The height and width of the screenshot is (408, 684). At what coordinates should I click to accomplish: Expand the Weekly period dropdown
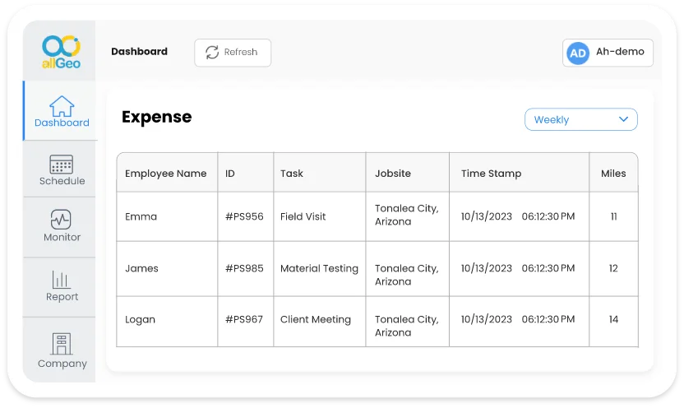point(580,119)
